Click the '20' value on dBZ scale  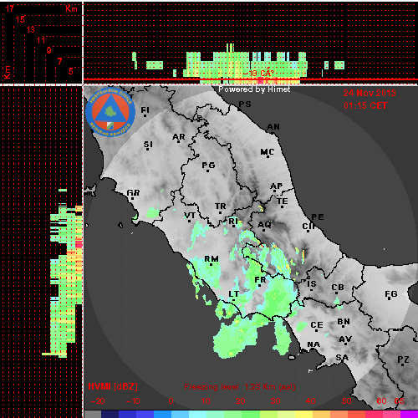pyautogui.click(x=240, y=401)
